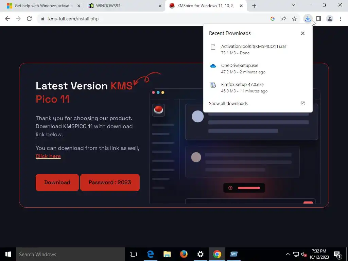Reload the current page
This screenshot has width=348, height=261.
pyautogui.click(x=29, y=19)
